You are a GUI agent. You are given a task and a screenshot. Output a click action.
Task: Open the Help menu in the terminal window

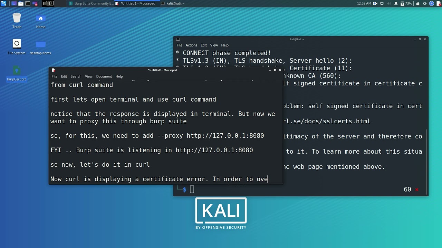point(225,45)
